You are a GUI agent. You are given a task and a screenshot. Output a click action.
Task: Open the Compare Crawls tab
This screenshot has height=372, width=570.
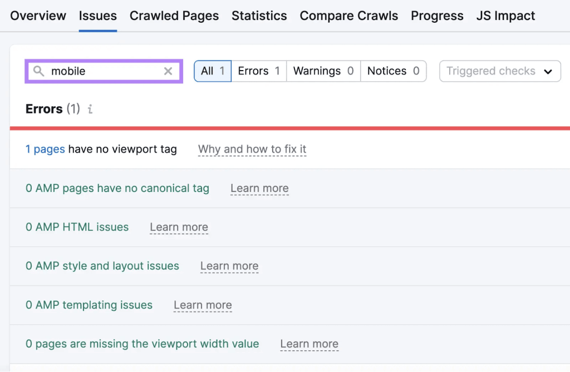pos(349,16)
